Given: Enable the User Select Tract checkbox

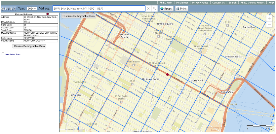Looking at the screenshot, I should [x=3, y=54].
